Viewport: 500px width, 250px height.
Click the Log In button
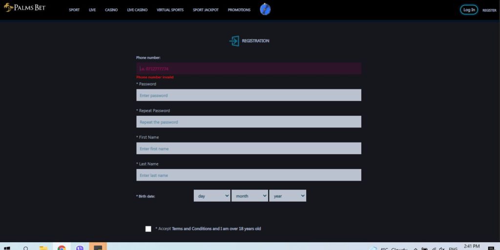tap(469, 10)
